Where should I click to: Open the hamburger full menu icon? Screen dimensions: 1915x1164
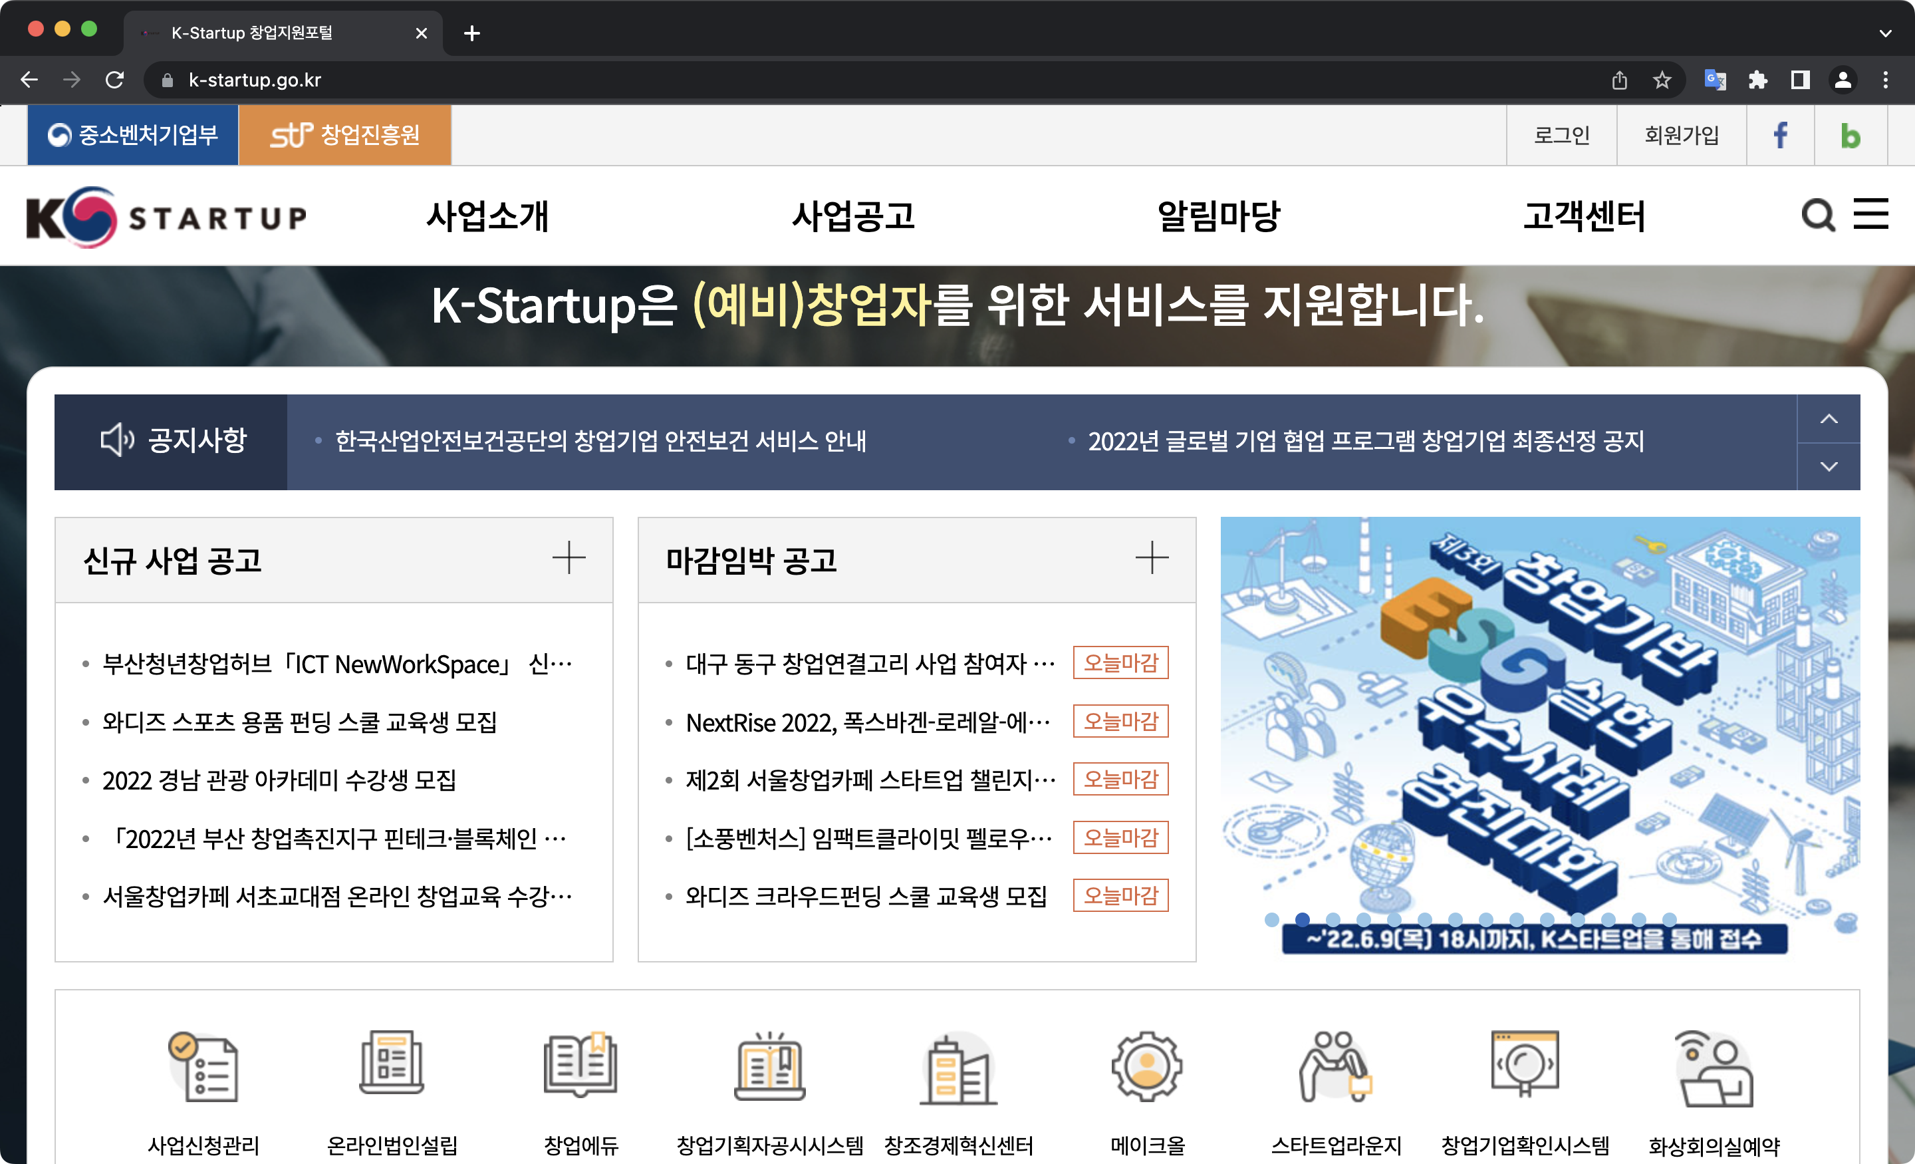pyautogui.click(x=1870, y=214)
